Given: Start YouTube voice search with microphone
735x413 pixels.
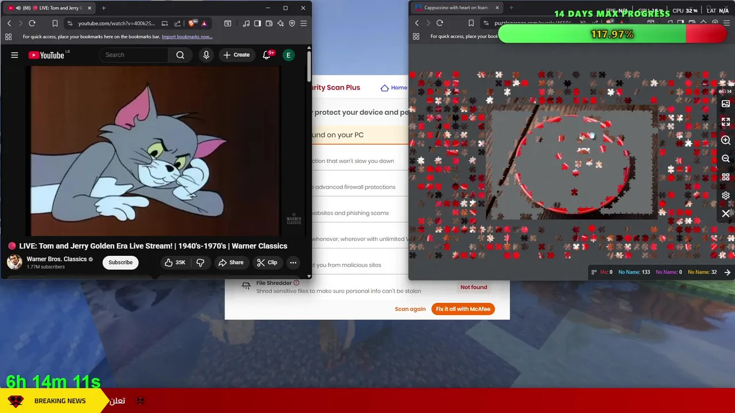Looking at the screenshot, I should click(206, 55).
